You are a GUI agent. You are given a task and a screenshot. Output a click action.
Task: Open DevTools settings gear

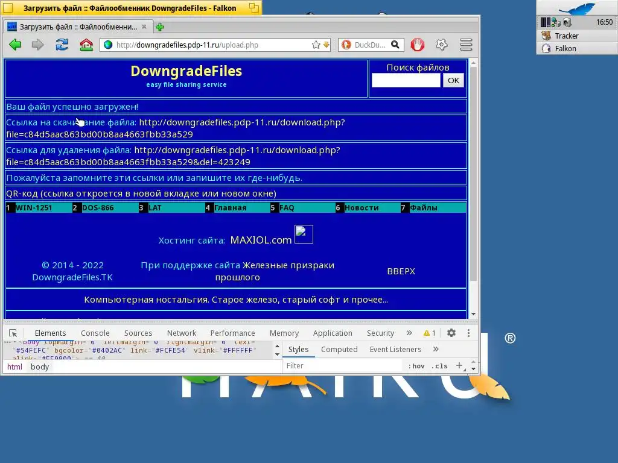451,333
